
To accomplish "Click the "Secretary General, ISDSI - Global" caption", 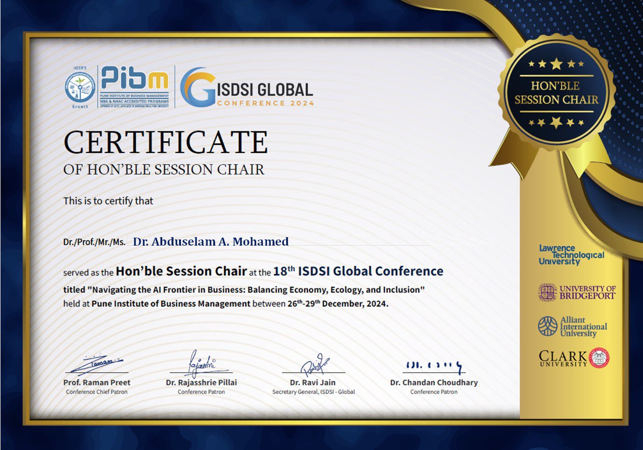I will coord(314,392).
